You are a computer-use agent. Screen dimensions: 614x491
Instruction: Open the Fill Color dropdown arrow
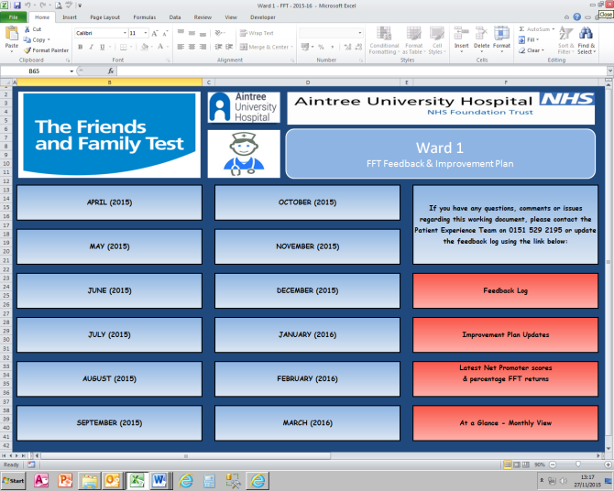152,47
